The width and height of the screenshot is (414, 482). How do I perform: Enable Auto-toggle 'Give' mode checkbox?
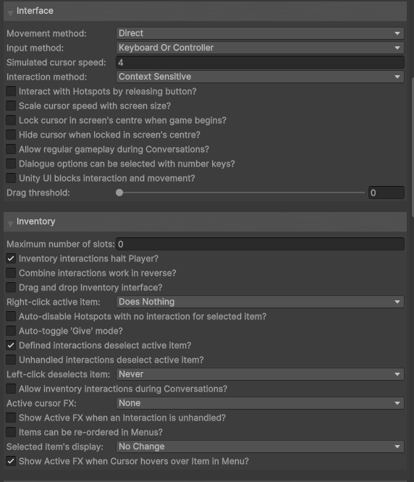(x=11, y=331)
